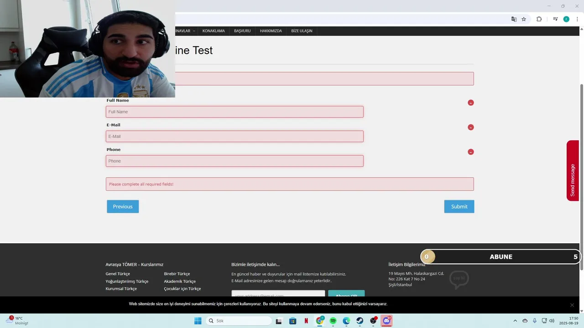Bookmark this page with the star icon
This screenshot has height=328, width=584.
[524, 19]
